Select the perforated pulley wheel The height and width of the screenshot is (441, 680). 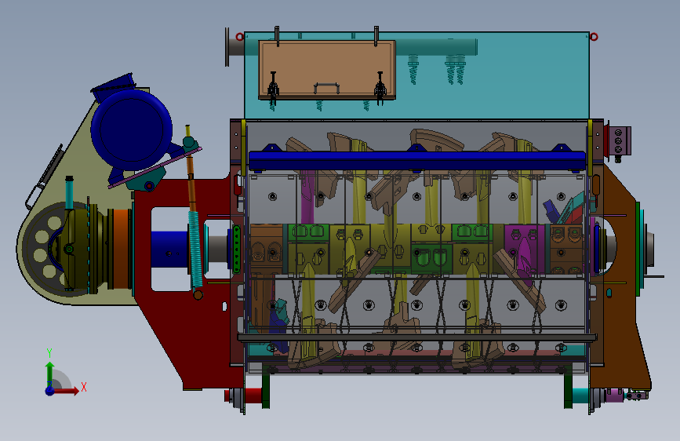pyautogui.click(x=43, y=247)
